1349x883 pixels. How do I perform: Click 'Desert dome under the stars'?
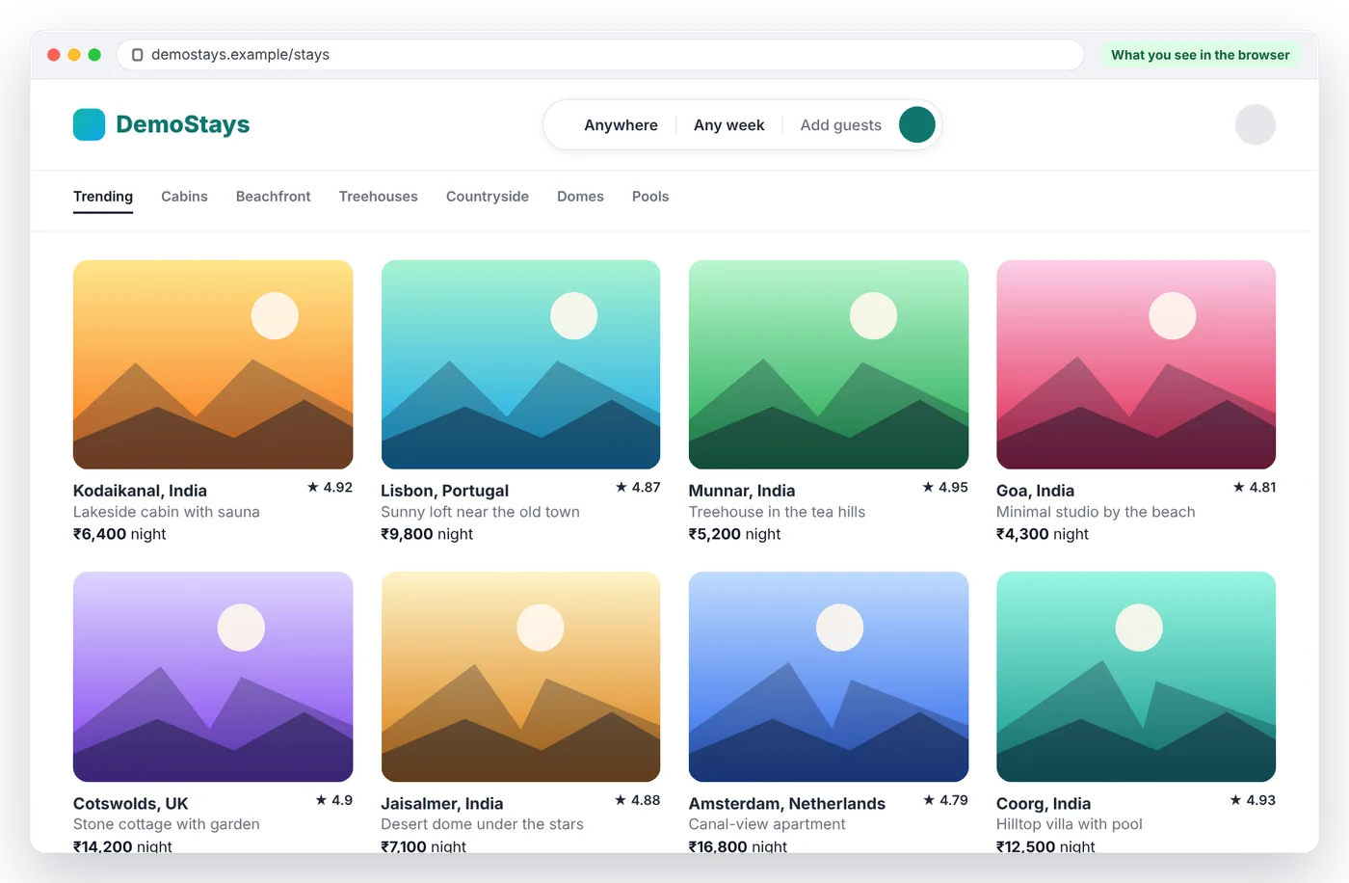pos(482,824)
